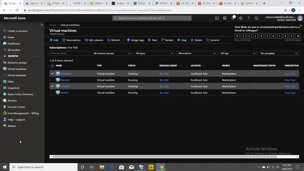The height and width of the screenshot is (171, 304).
Task: Click the Database VM icon
Action: (58, 74)
